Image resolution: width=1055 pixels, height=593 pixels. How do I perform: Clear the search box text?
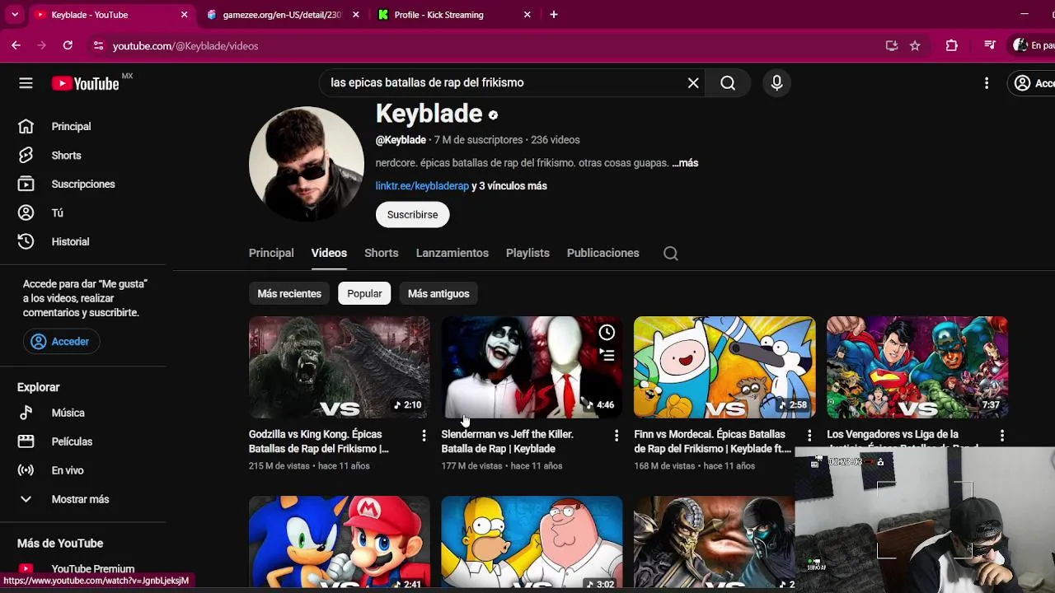[x=693, y=82]
